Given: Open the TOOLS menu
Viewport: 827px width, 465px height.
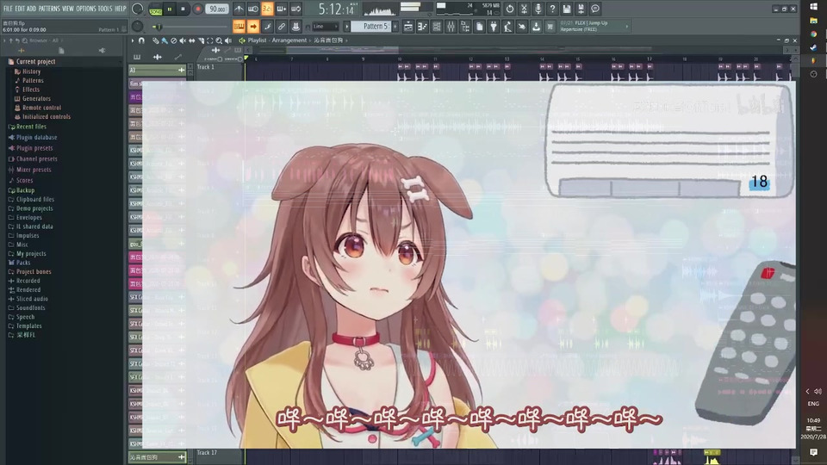Looking at the screenshot, I should coord(105,9).
